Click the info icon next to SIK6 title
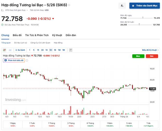Viewport: 162px width, 131px height. [69, 5]
